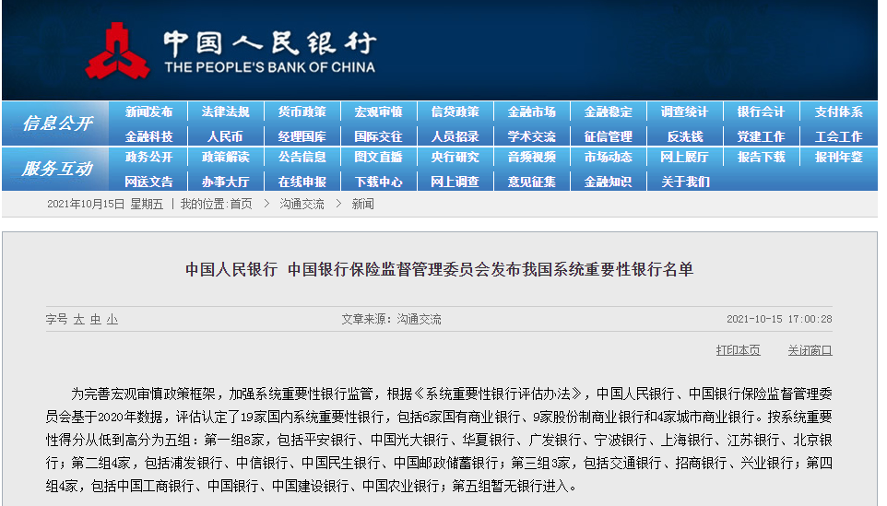This screenshot has width=887, height=506.
Task: Open 网上调查 page
Action: click(455, 182)
